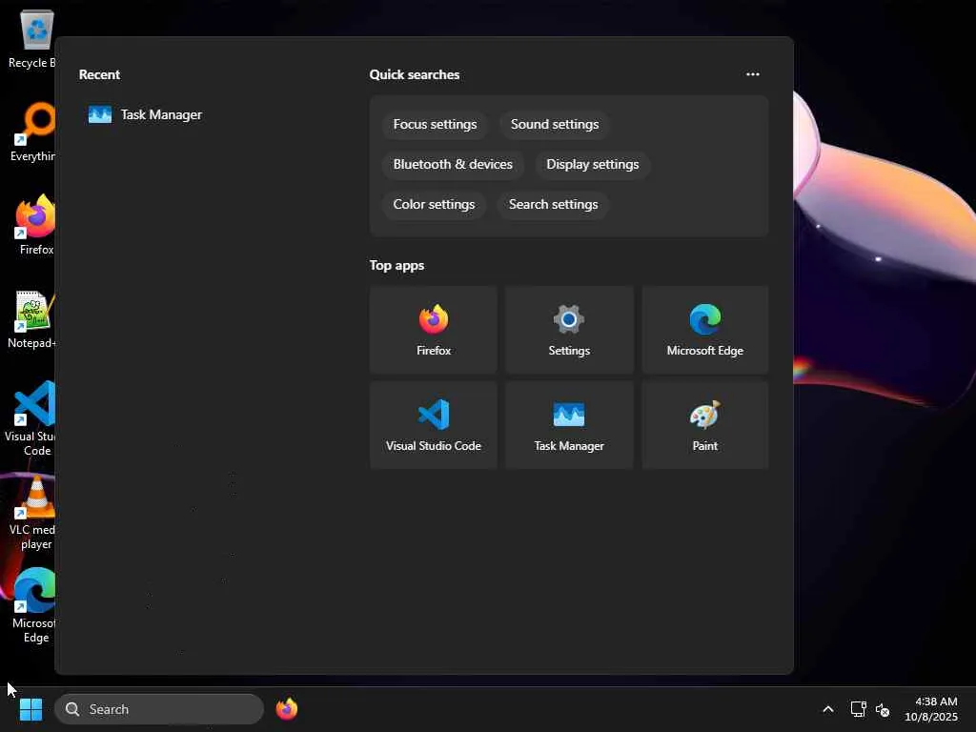Image resolution: width=976 pixels, height=732 pixels.
Task: Choose Sound settings quick search
Action: 555,124
